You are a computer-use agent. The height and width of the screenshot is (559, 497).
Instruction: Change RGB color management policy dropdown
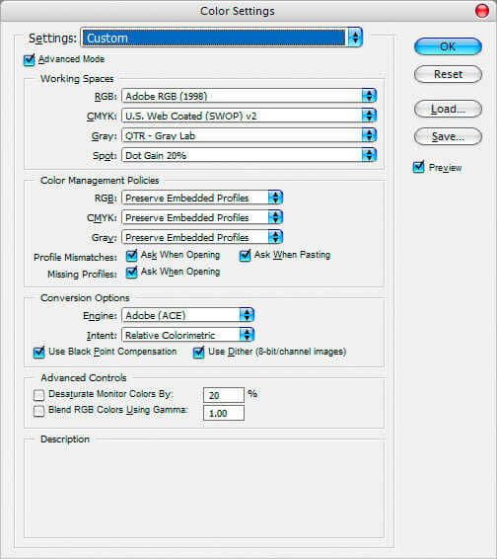(202, 198)
